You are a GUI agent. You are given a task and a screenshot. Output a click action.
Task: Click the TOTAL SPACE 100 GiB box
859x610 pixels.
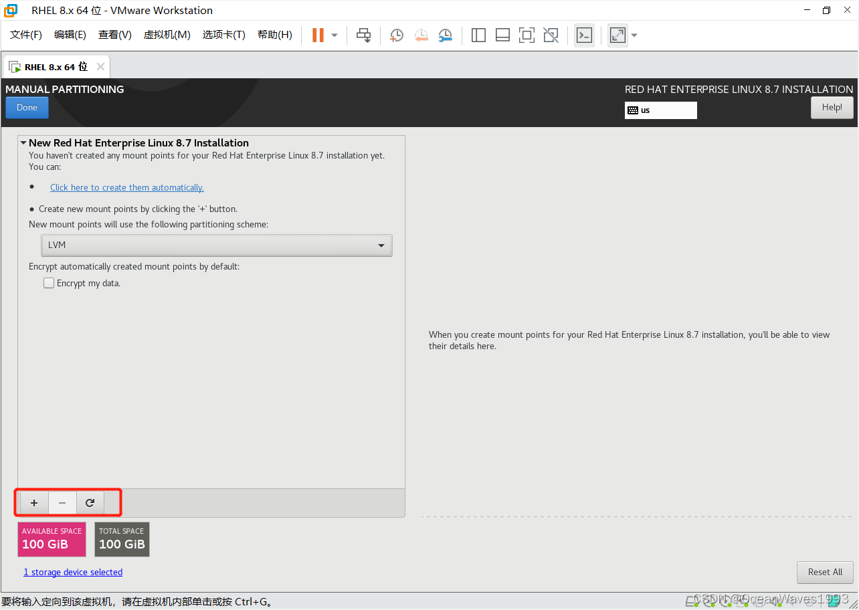(122, 539)
